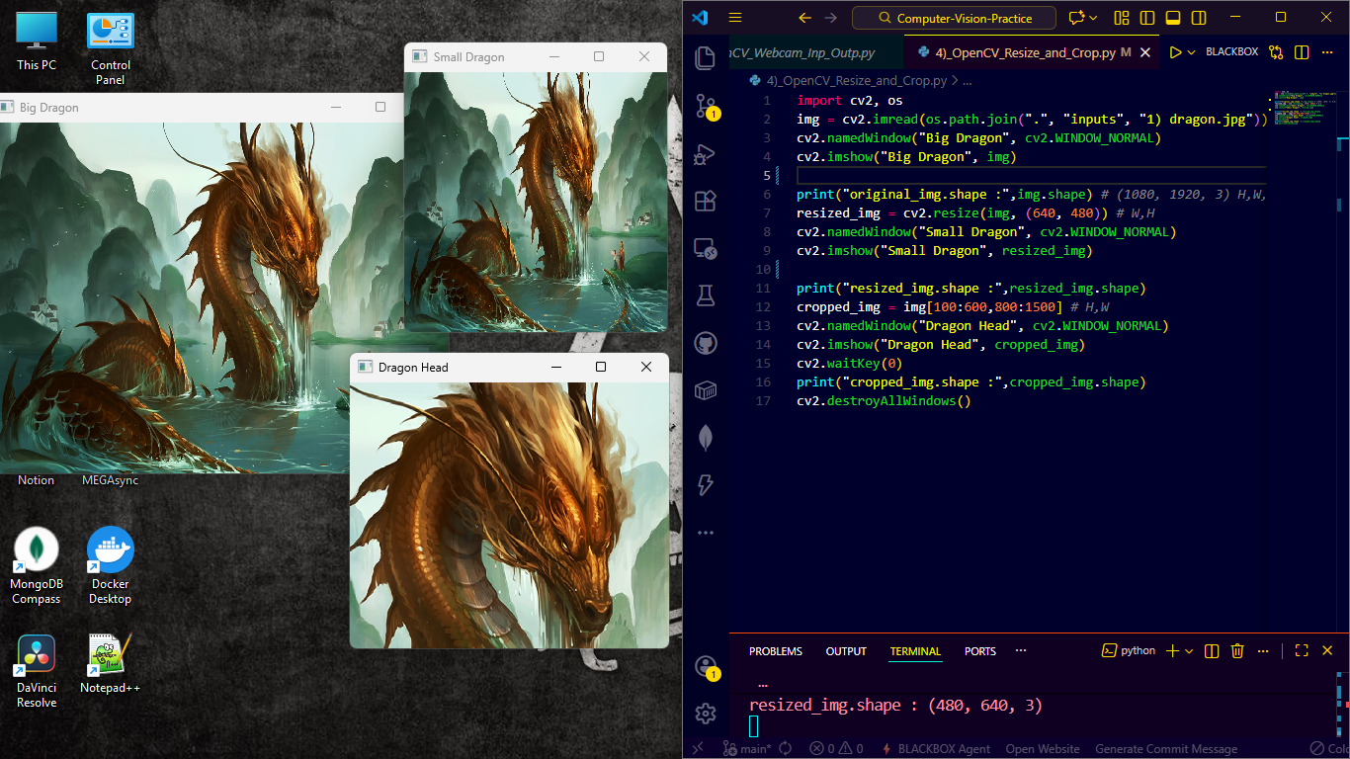Show additional views in activity bar
1350x759 pixels.
(x=706, y=533)
